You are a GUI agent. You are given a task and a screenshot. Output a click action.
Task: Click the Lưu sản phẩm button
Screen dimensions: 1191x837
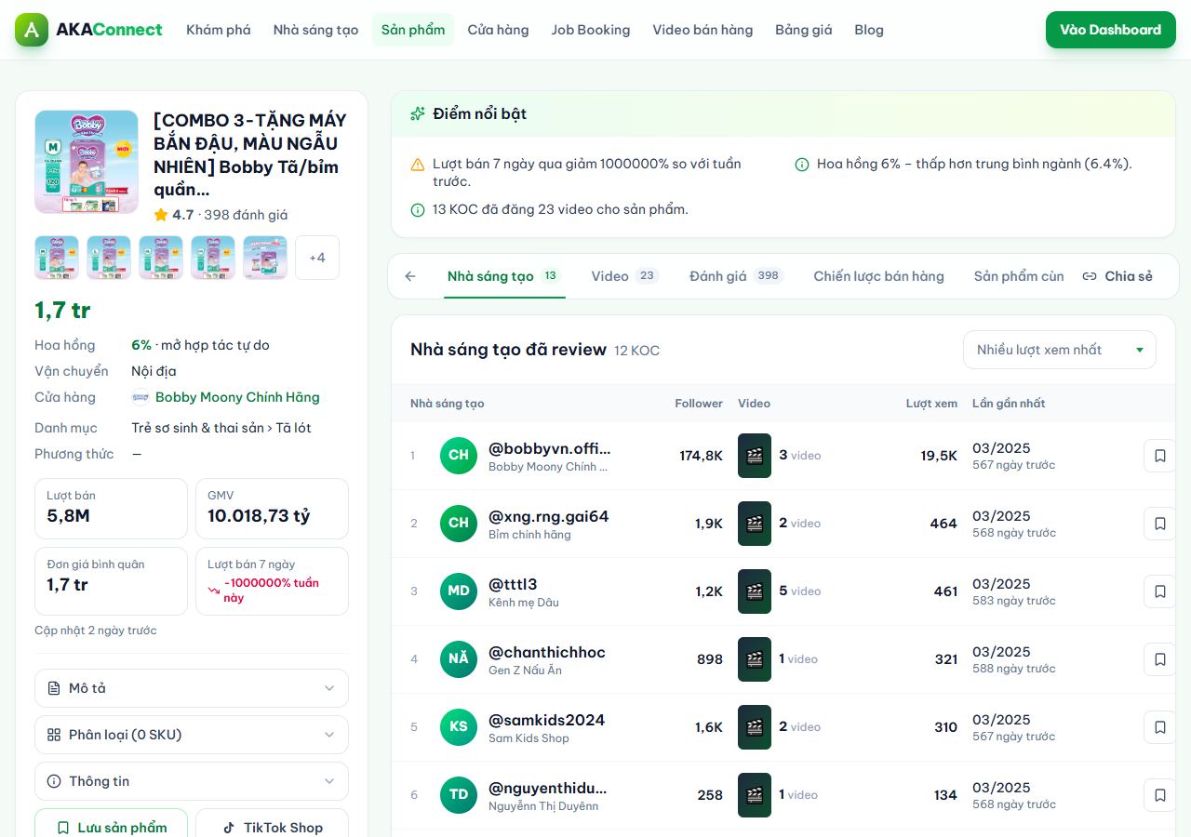(112, 827)
